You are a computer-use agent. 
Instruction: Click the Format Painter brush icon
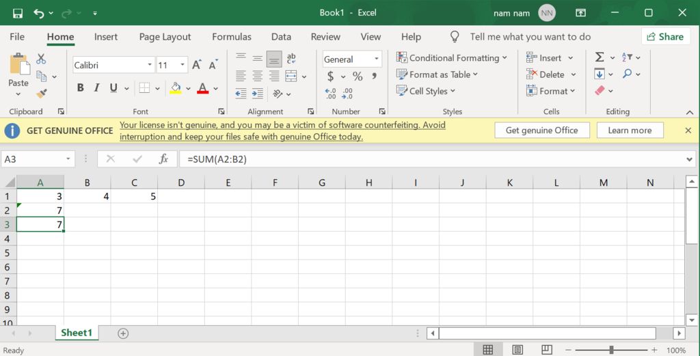click(42, 93)
